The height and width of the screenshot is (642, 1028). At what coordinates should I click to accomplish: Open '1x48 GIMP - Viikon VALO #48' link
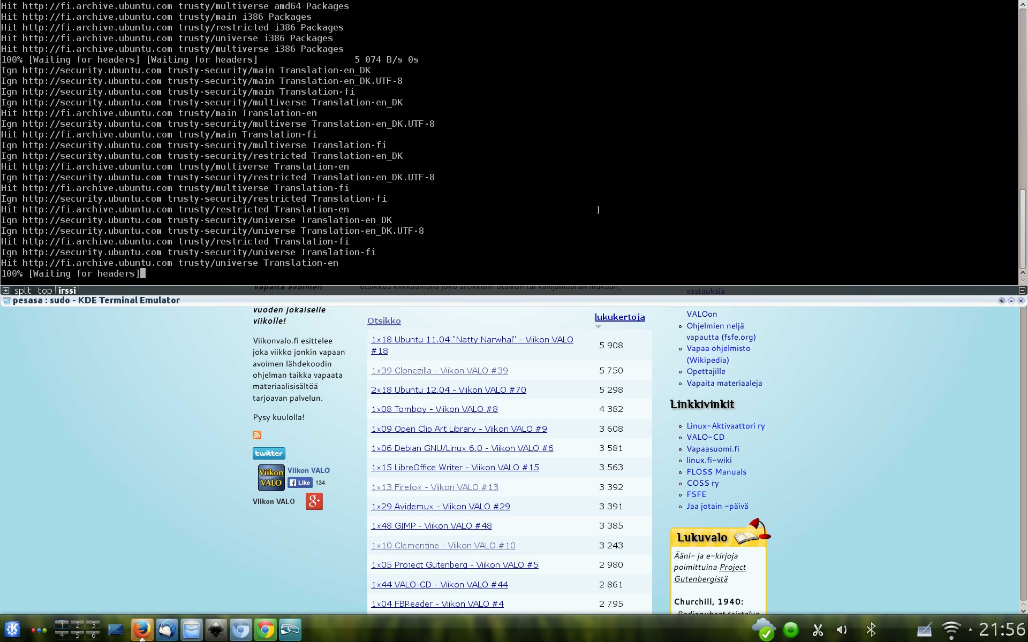(432, 526)
